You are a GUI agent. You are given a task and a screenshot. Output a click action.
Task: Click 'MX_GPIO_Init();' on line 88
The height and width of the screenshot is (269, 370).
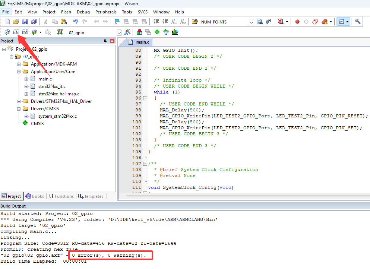(x=176, y=50)
